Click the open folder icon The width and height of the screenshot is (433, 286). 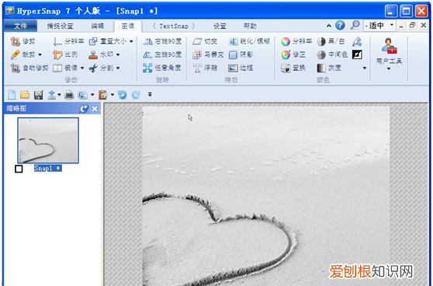25,95
